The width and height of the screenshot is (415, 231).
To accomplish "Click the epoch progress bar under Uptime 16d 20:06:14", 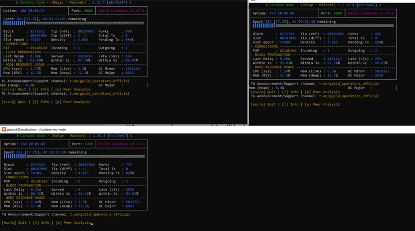I will tap(74, 23).
